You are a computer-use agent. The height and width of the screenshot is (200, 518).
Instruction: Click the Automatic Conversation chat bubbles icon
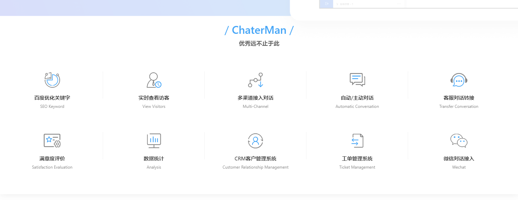tap(357, 80)
